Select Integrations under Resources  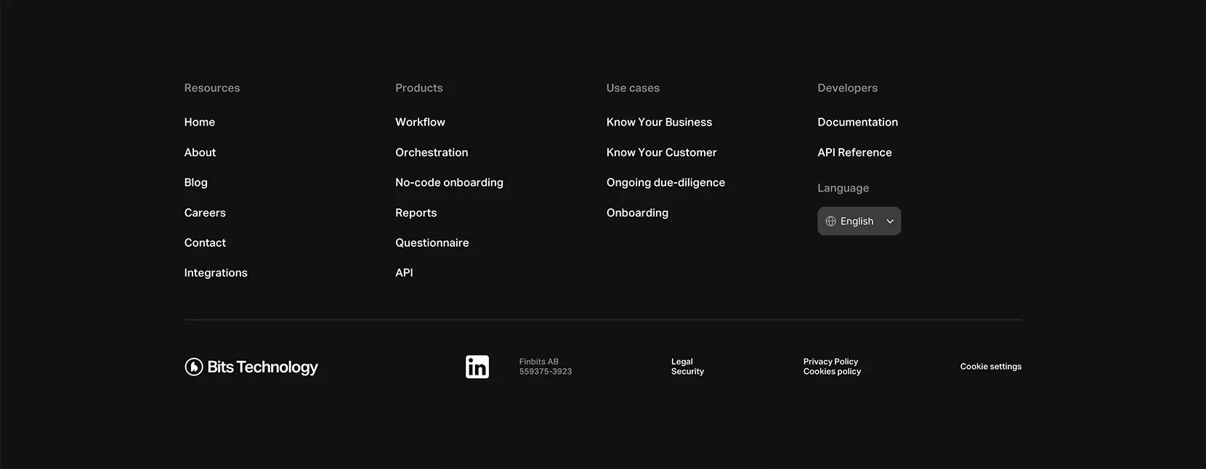[216, 273]
